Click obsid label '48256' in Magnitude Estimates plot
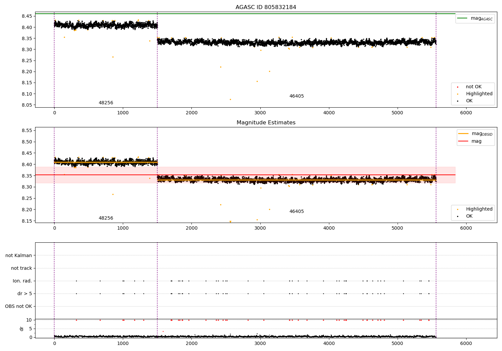Viewport: 502px width, 351px height. pyautogui.click(x=106, y=218)
